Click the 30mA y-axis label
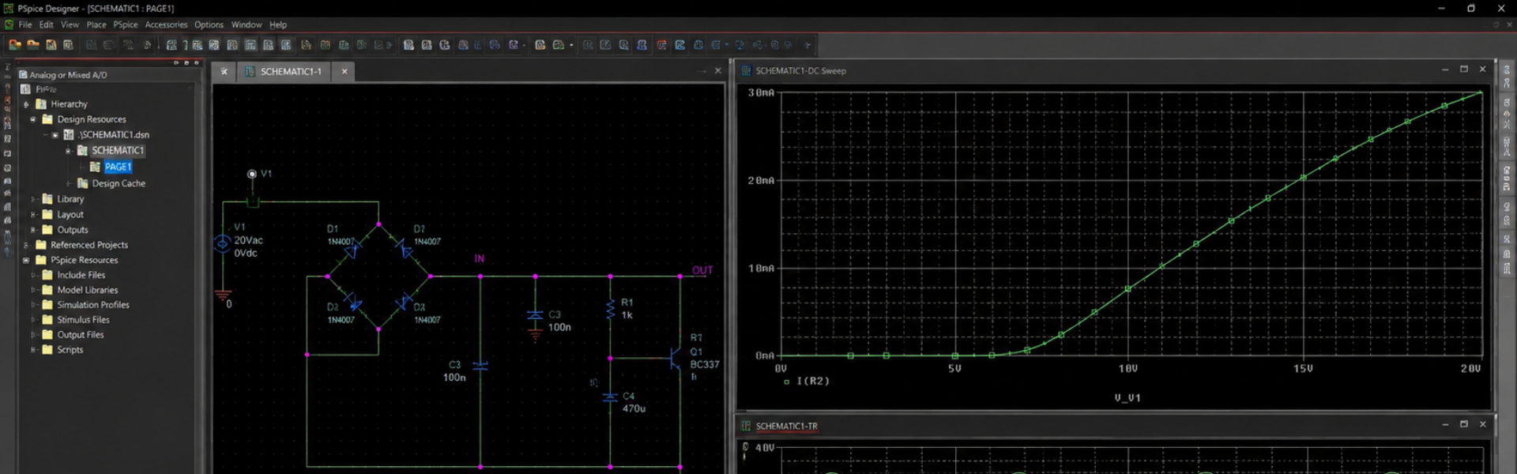 coord(761,93)
